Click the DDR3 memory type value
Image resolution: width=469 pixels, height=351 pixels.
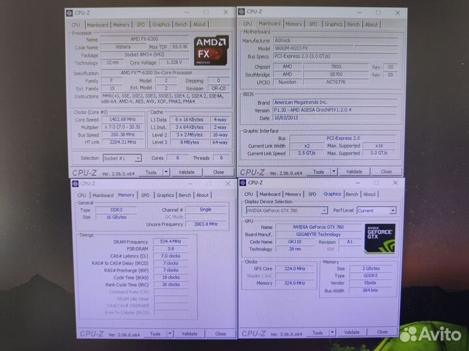pyautogui.click(x=117, y=210)
